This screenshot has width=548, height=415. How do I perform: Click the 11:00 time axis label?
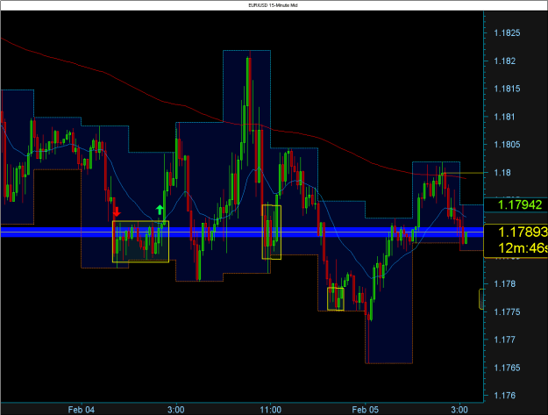click(271, 410)
